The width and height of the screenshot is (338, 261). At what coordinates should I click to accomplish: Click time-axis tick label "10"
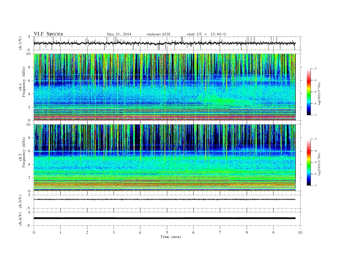coord(300,232)
